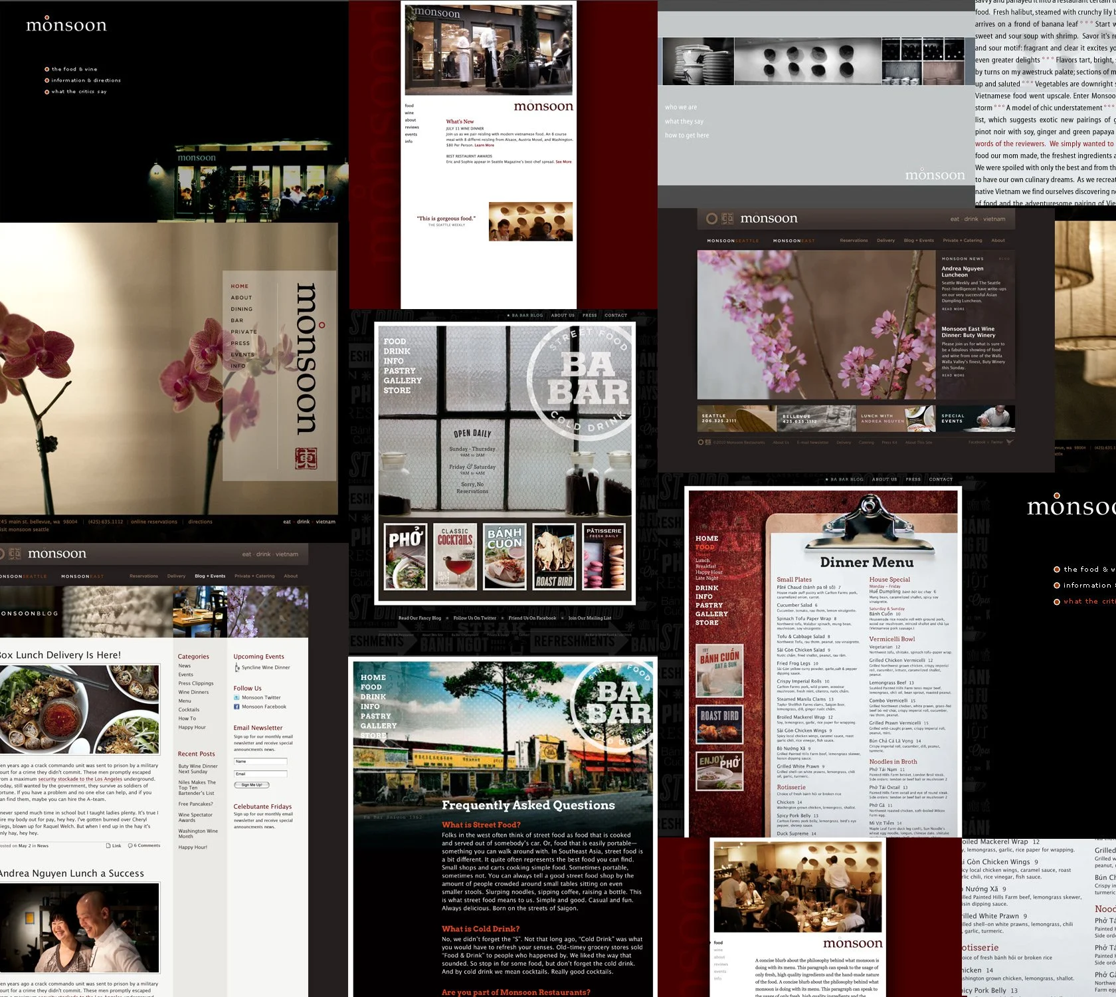Click 'Learn More' link in What's New section
Viewport: 1116px width, 997px height.
(484, 145)
